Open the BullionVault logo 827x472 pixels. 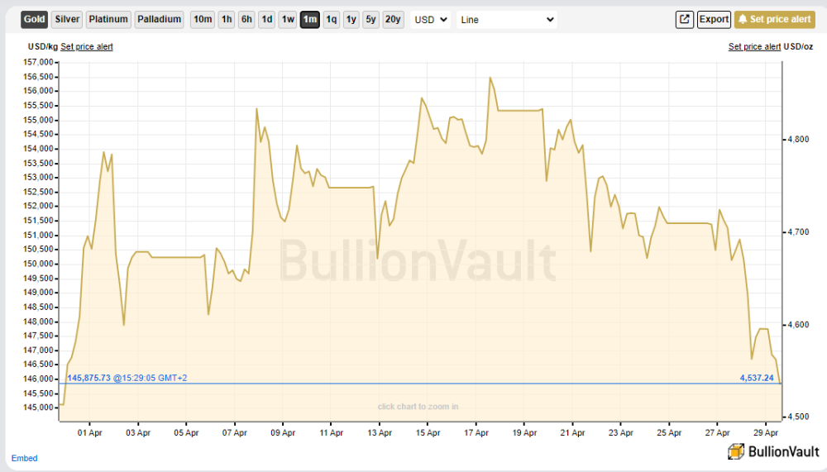point(774,451)
